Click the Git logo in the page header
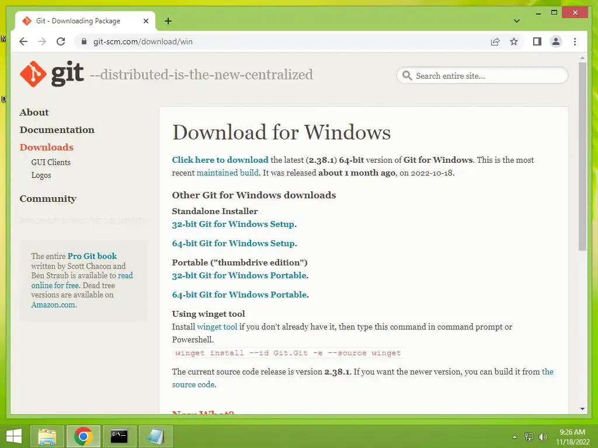Viewport: 598px width, 448px height. [52, 74]
